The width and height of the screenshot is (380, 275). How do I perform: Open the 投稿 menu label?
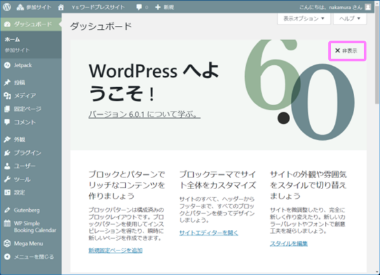click(19, 83)
